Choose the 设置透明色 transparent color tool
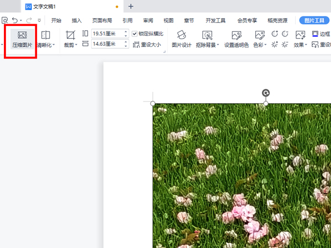The height and width of the screenshot is (248, 331). (236, 39)
